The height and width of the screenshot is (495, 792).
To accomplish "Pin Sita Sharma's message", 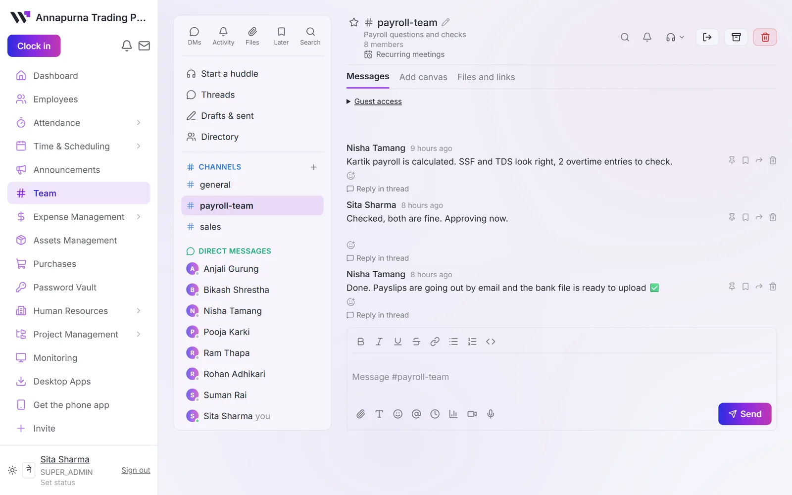I will click(x=732, y=217).
